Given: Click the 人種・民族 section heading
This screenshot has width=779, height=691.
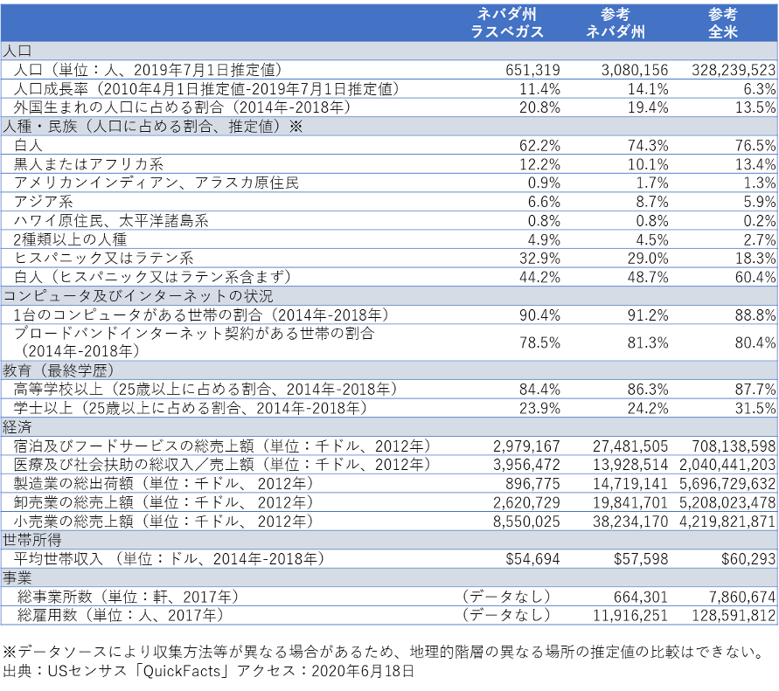Looking at the screenshot, I should click(x=152, y=126).
